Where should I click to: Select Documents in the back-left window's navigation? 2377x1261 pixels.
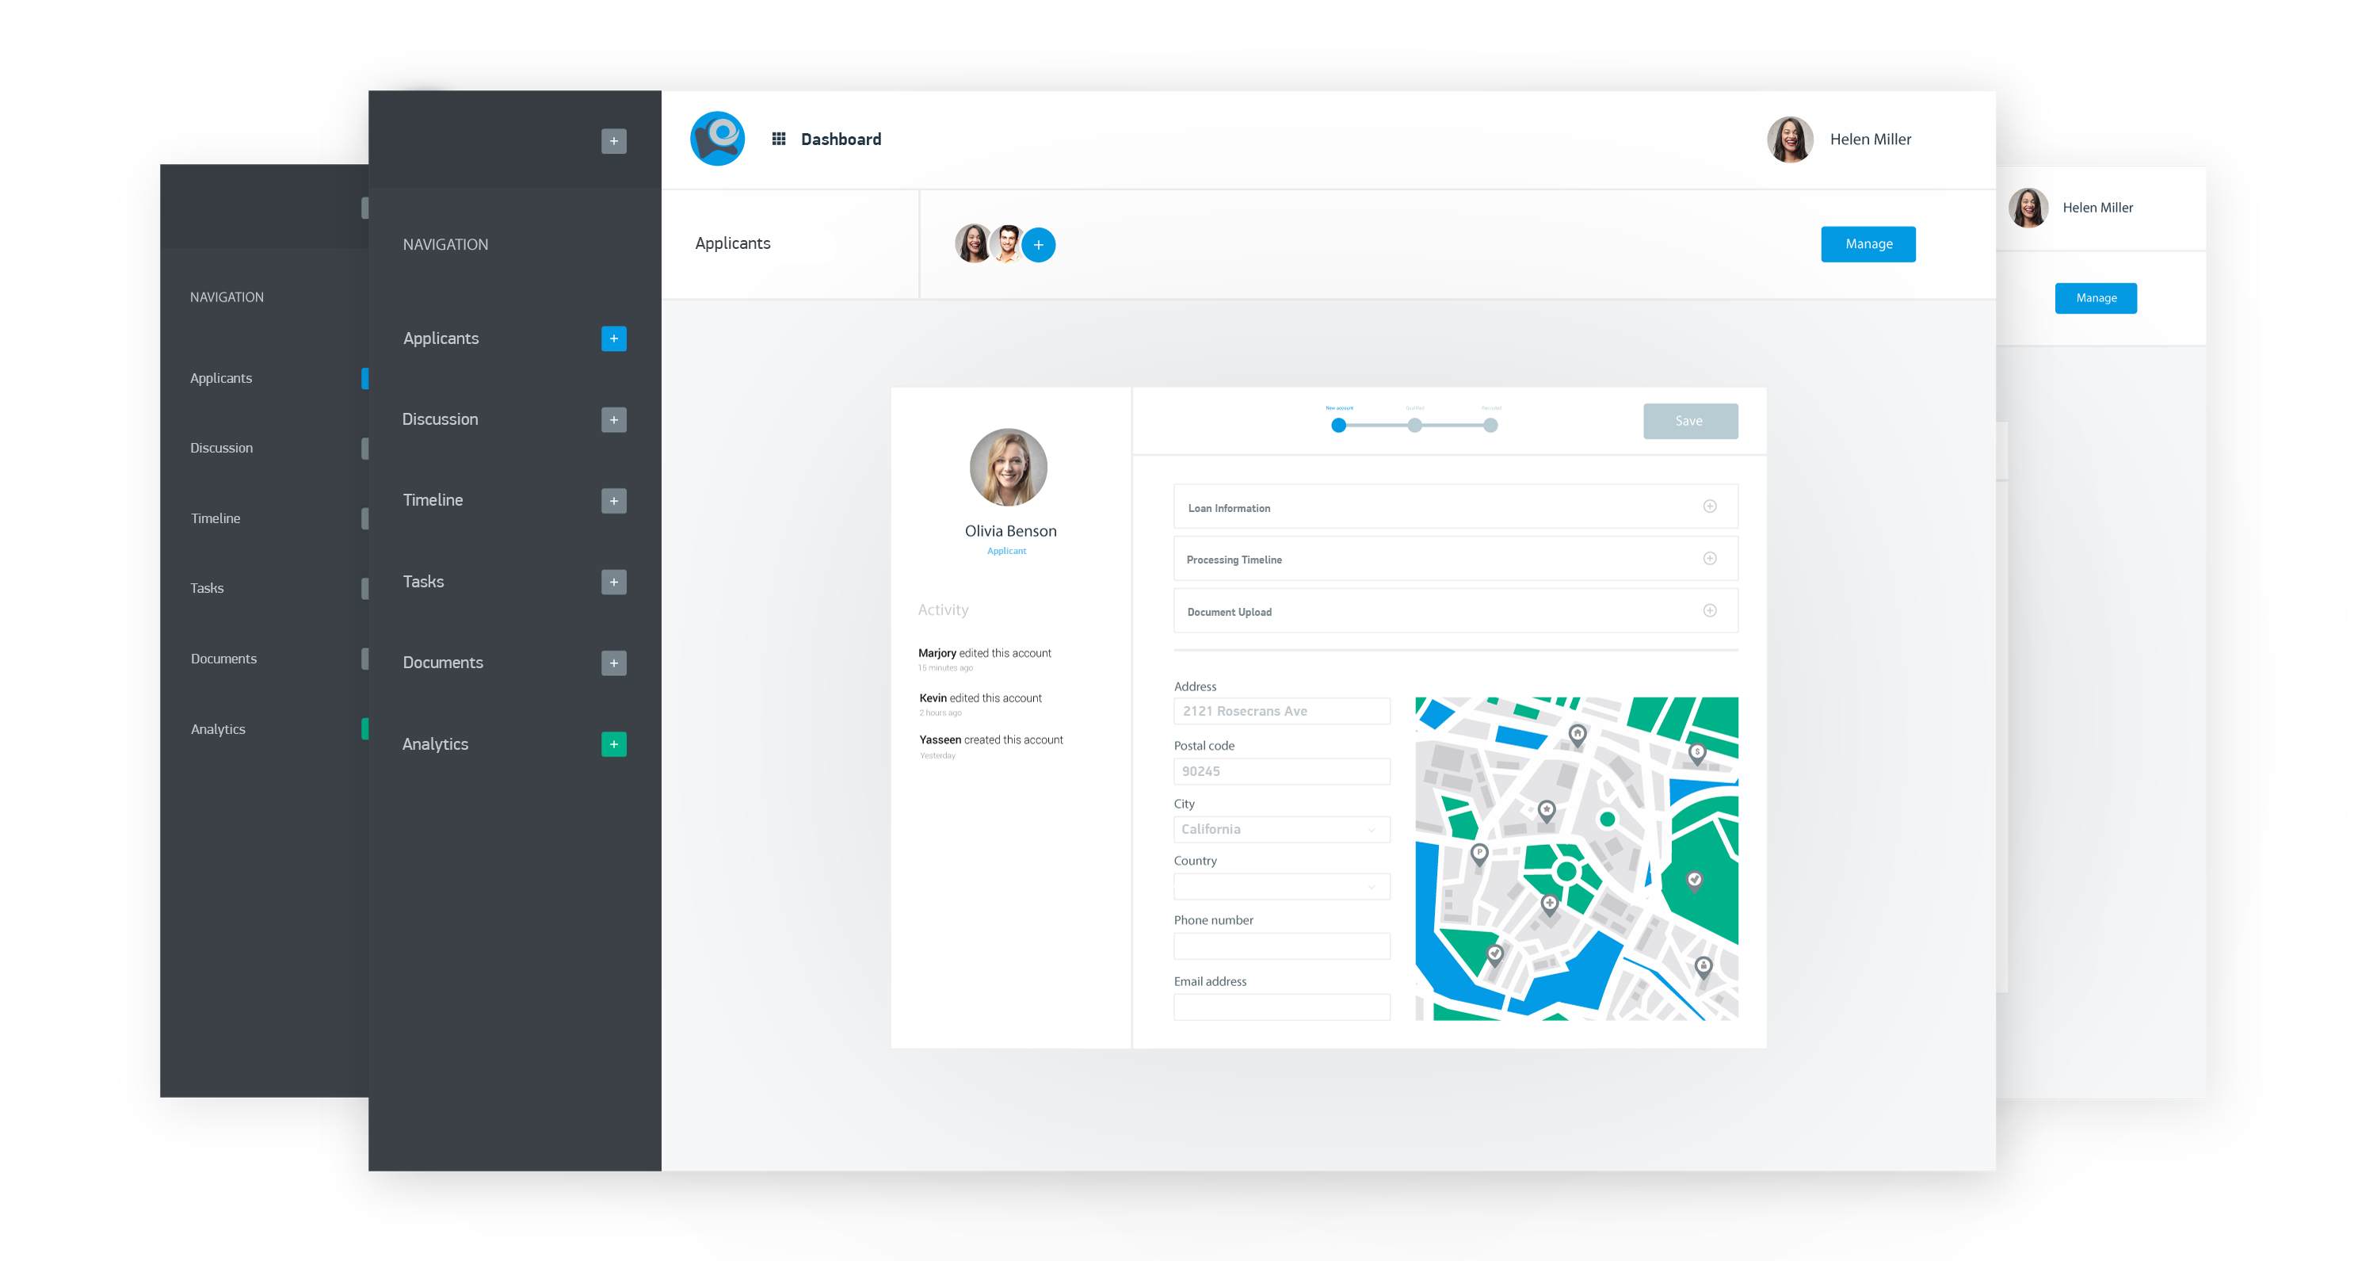(x=224, y=659)
